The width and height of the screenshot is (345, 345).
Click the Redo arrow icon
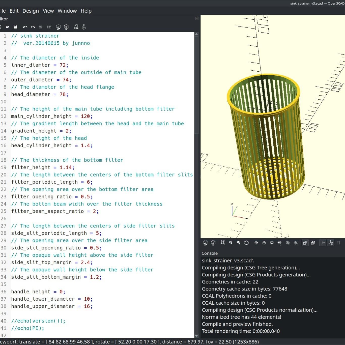click(33, 27)
